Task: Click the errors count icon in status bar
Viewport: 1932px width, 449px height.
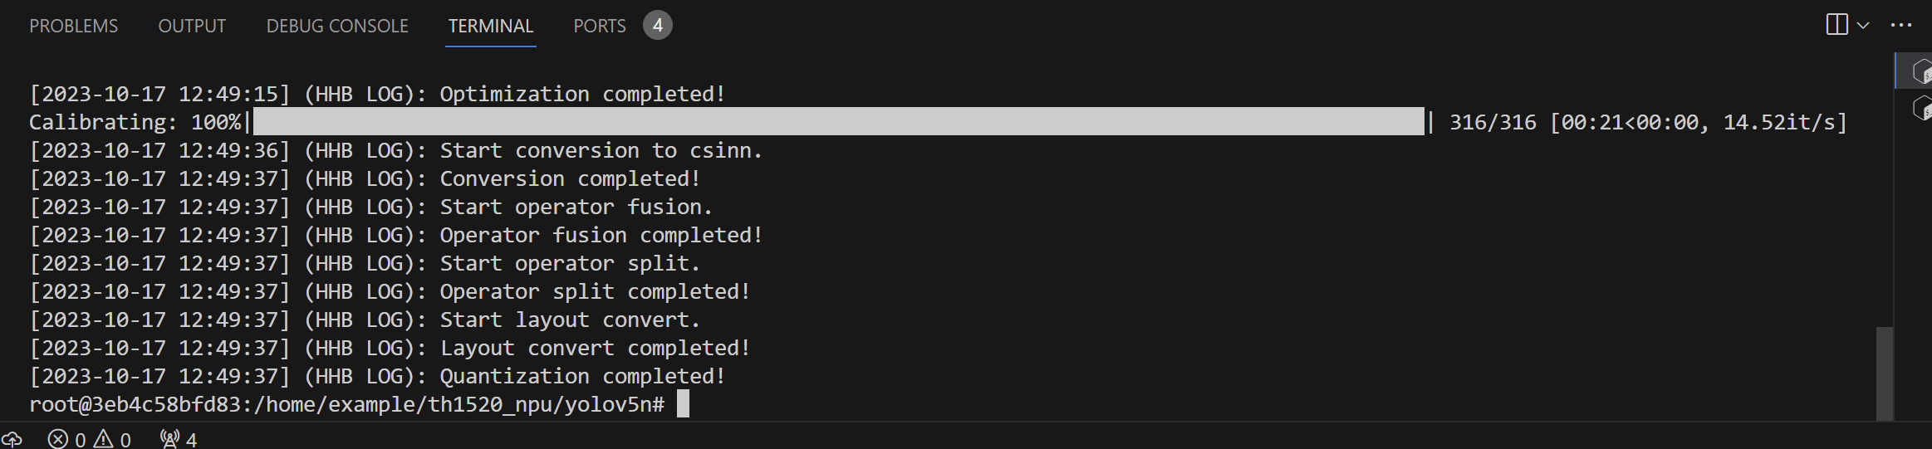Action: click(58, 439)
